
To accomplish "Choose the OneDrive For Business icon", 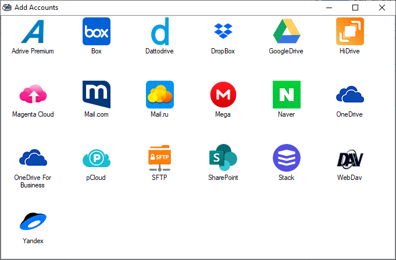I will pos(33,157).
